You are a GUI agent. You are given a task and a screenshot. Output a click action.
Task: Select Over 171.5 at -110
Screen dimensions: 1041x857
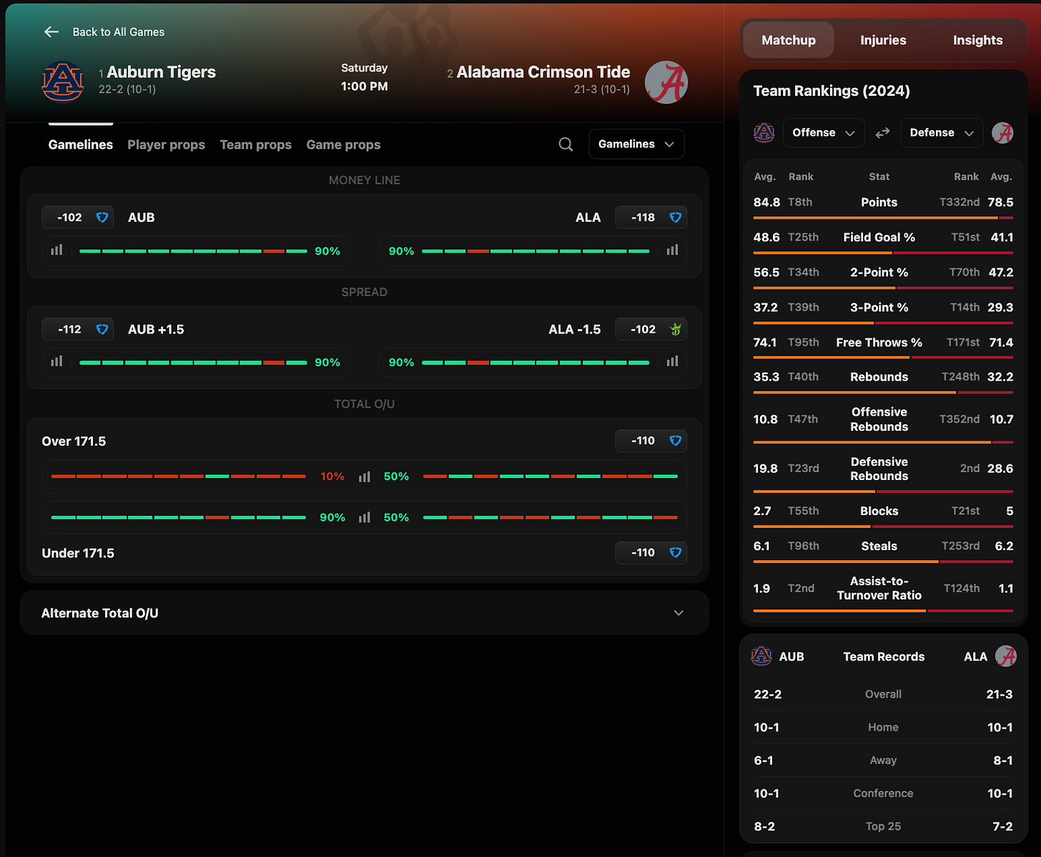pos(651,441)
